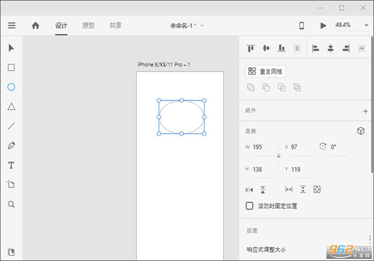Click the rotation field showing 0°
This screenshot has width=374, height=261.
(x=339, y=147)
